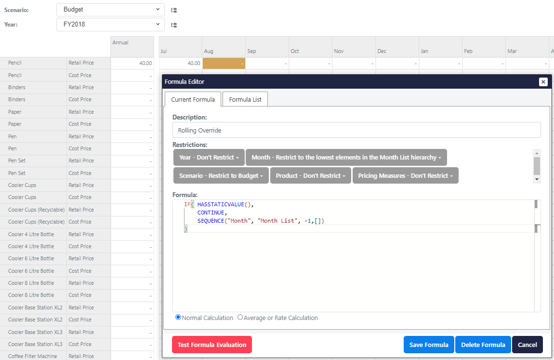
Task: Expand Product - Don't Restrict dropdown
Action: (x=310, y=176)
